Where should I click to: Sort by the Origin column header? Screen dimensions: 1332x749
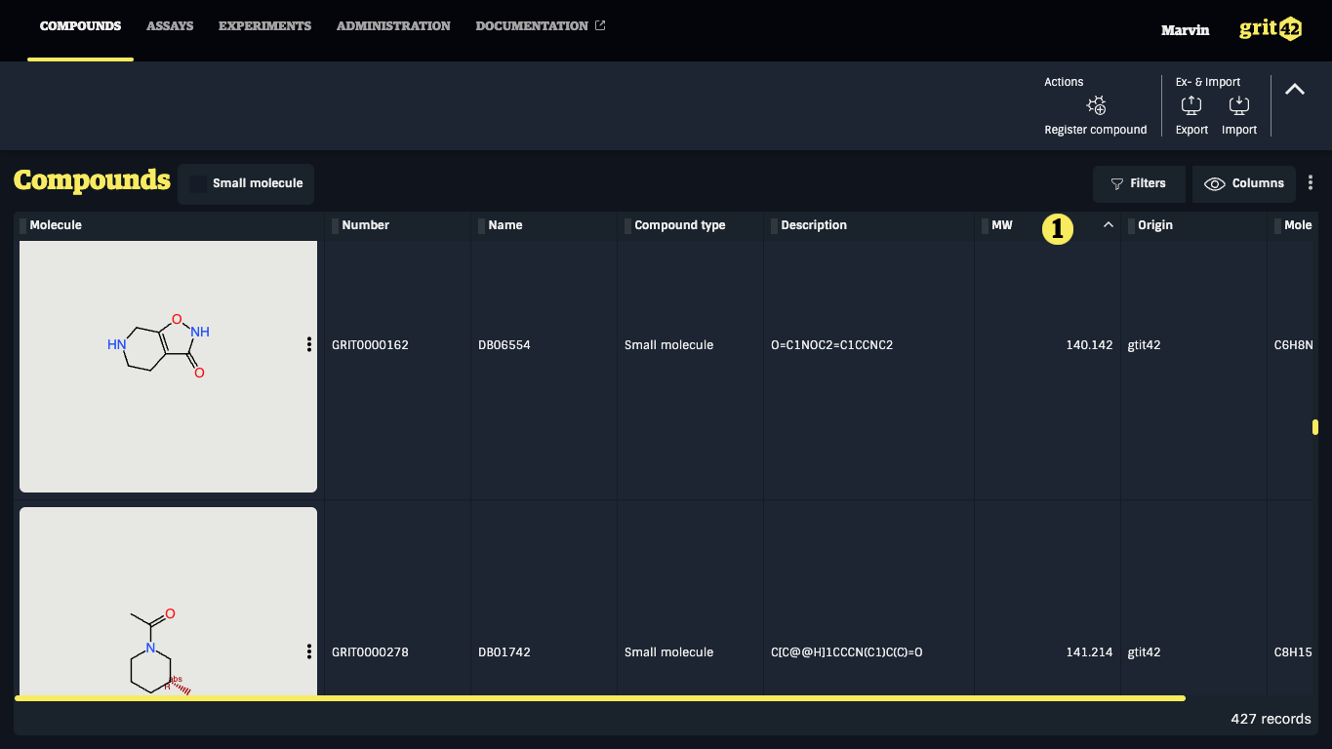1155,225
